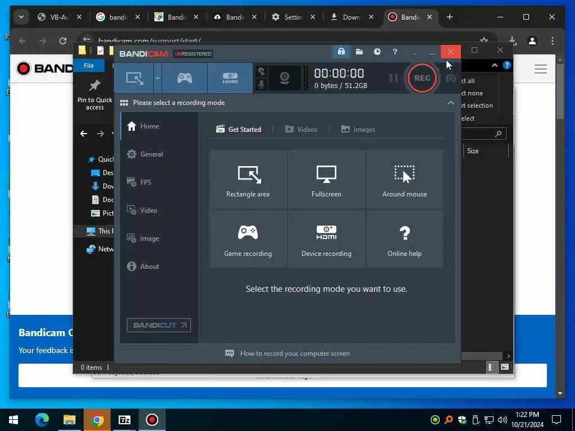
Task: Switch File Explorer to large icons view
Action: click(505, 367)
